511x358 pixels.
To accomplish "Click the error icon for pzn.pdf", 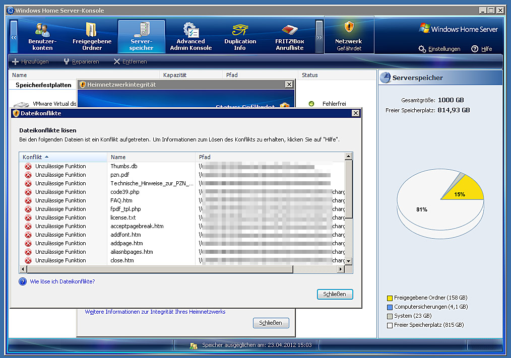I will (x=28, y=175).
